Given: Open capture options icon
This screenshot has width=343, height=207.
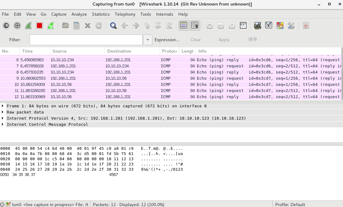Looking at the screenshot, I should click(17, 26).
